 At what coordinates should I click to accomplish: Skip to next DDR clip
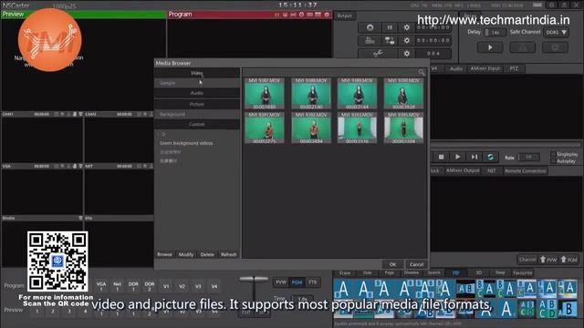click(474, 157)
